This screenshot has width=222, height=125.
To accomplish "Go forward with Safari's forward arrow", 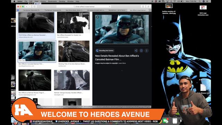I will pos(30,7).
